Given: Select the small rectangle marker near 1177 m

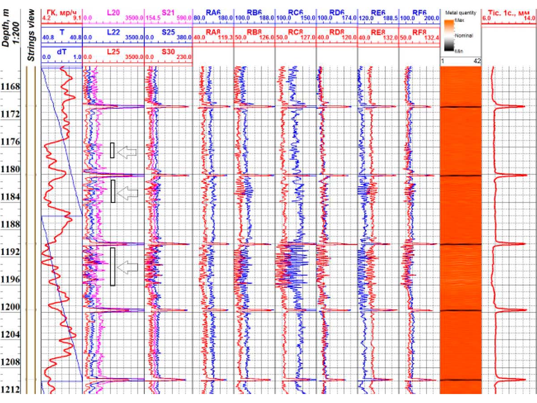Looking at the screenshot, I should 112,150.
